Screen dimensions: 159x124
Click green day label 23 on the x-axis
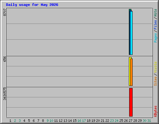tap(112, 121)
